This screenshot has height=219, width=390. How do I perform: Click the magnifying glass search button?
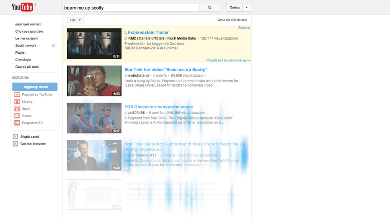click(209, 8)
